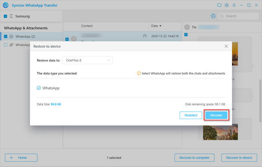Screen dimensions: 262x167
Task: Click the printer icon beside search
Action: (x=213, y=16)
